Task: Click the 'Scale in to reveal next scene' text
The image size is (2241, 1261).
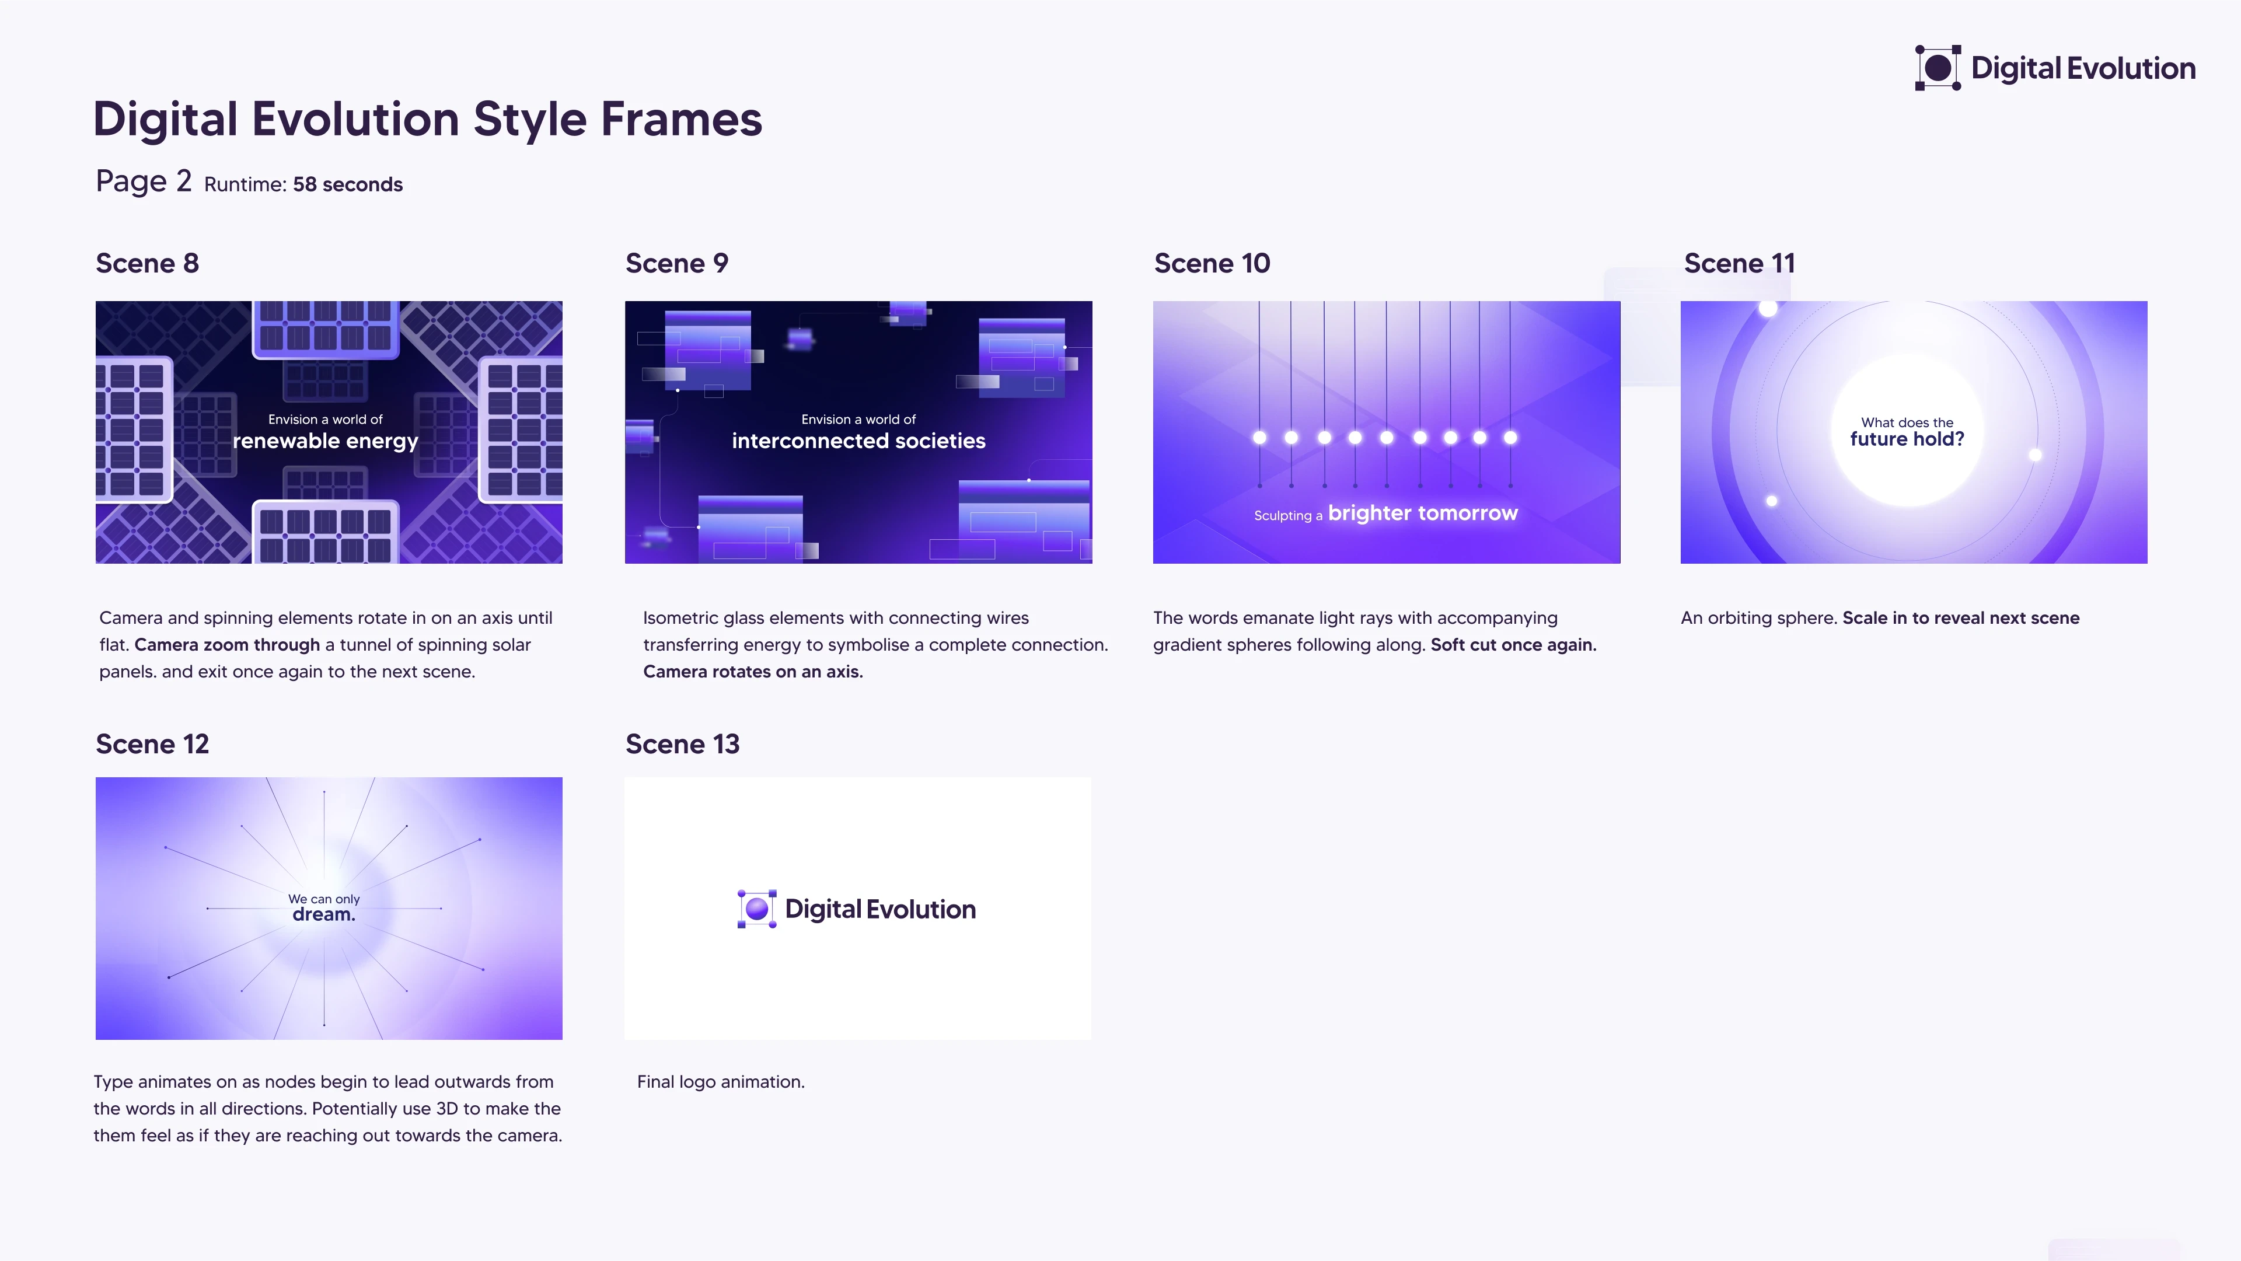Action: tap(1961, 617)
